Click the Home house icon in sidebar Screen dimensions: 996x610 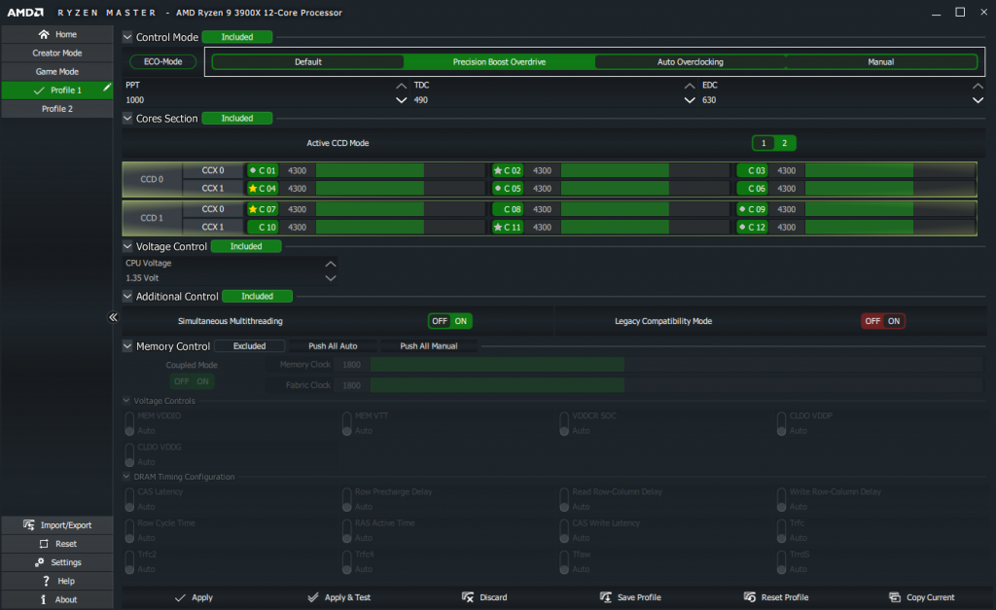tap(43, 34)
